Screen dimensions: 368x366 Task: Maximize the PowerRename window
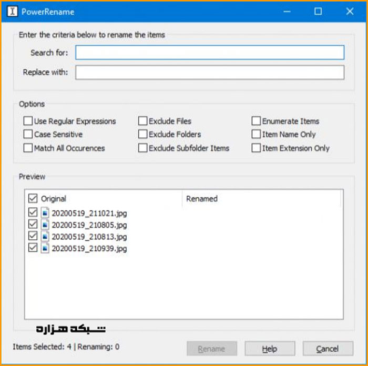click(318, 11)
